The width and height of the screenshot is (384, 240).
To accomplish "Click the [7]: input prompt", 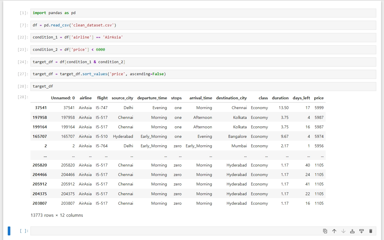I will (x=24, y=25).
